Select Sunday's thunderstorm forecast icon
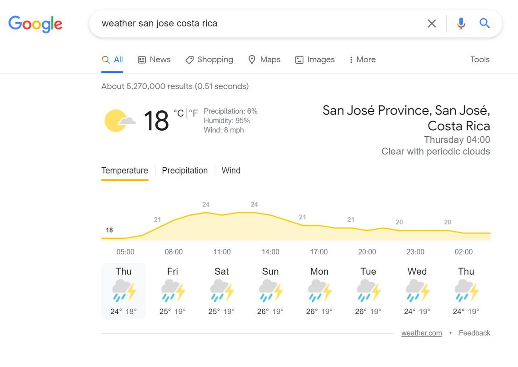The image size is (518, 367). [x=270, y=291]
